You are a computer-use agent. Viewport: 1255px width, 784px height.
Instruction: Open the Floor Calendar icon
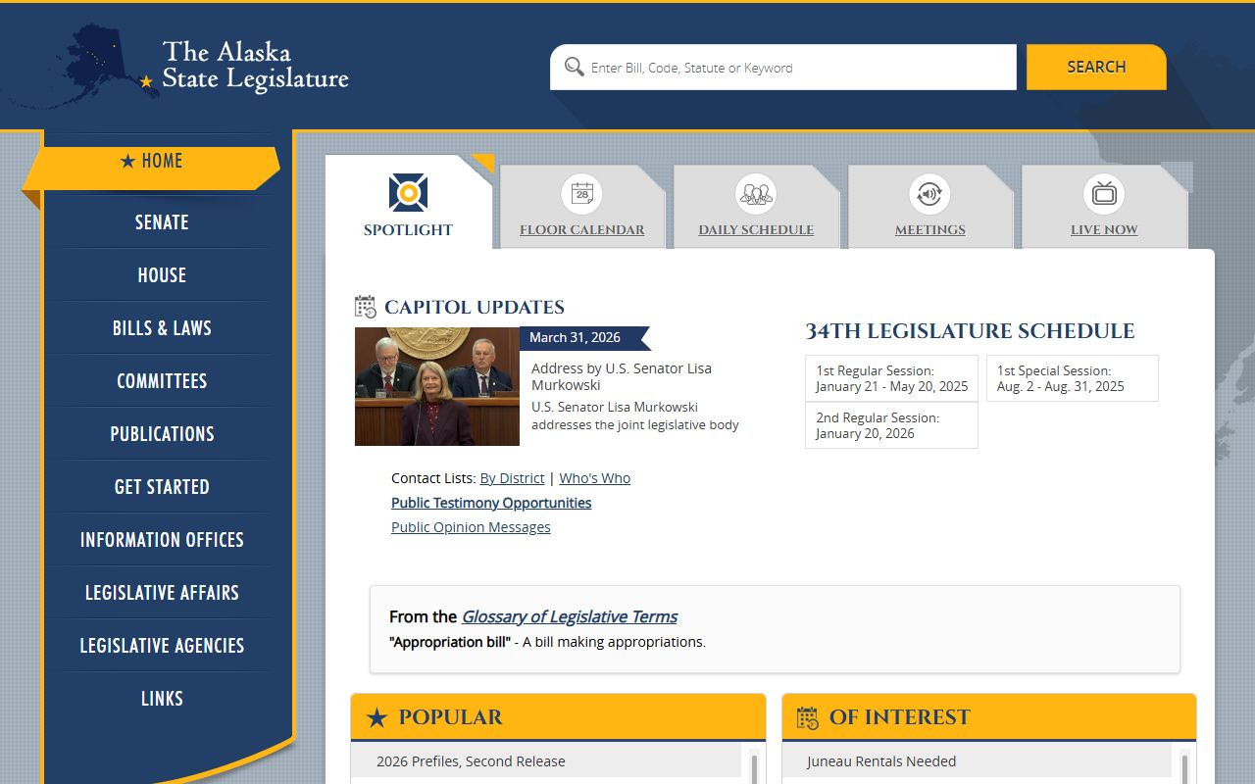(x=582, y=193)
